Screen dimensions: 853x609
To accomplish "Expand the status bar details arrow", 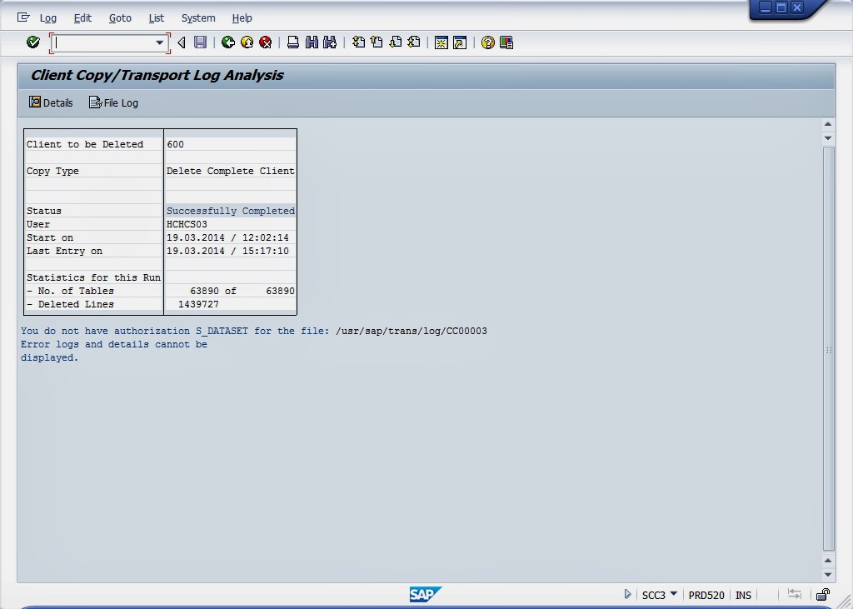I will pos(627,594).
